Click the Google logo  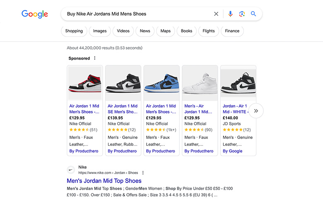pyautogui.click(x=35, y=14)
